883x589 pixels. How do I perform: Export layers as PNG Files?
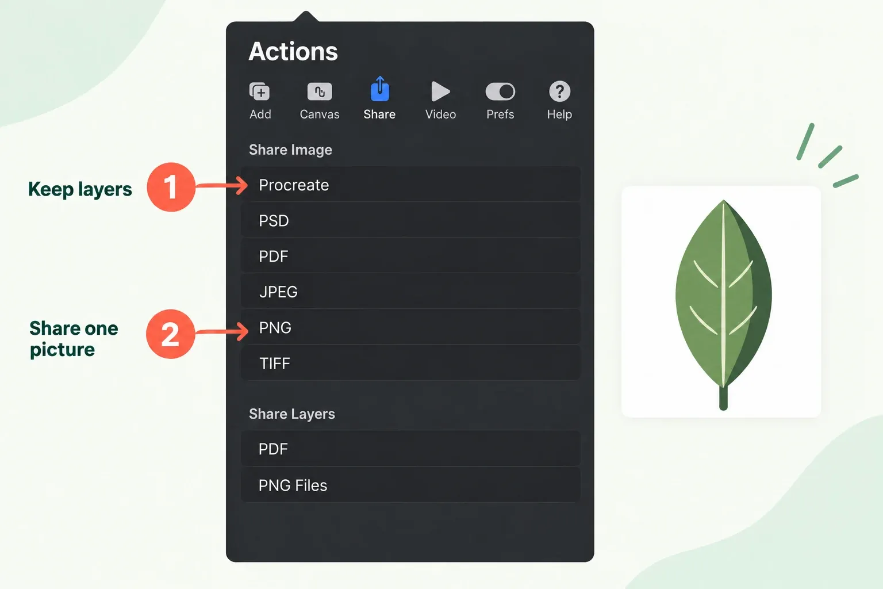pos(410,485)
